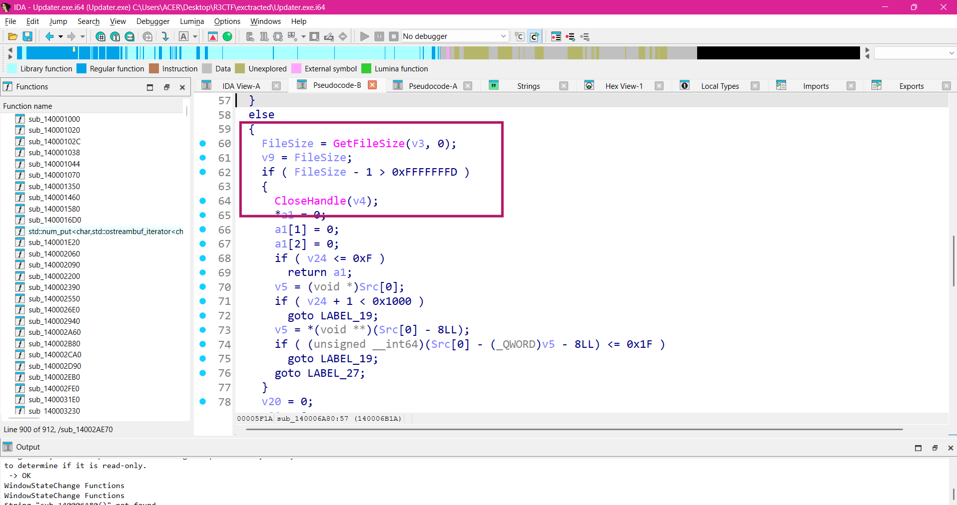Click the first 'C' decompile toolbar icon
The image size is (957, 505).
pyautogui.click(x=520, y=36)
